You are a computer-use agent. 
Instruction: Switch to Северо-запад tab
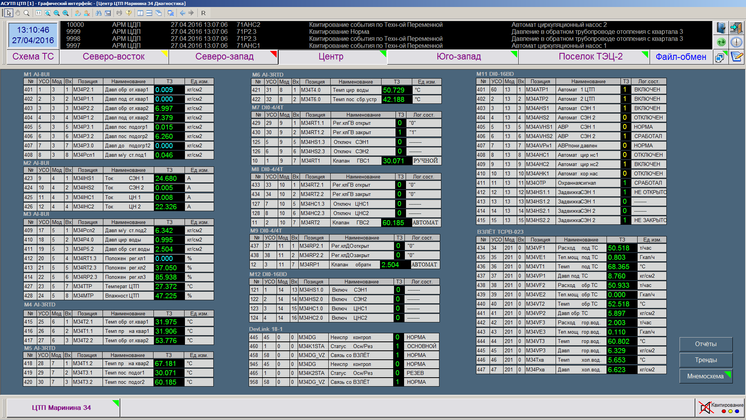point(224,56)
